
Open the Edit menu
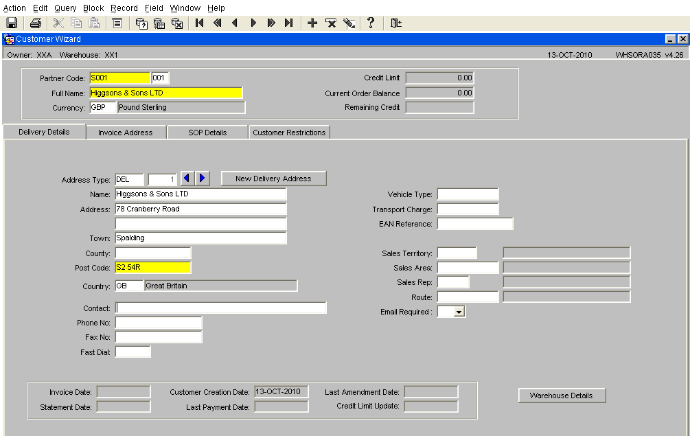click(40, 8)
